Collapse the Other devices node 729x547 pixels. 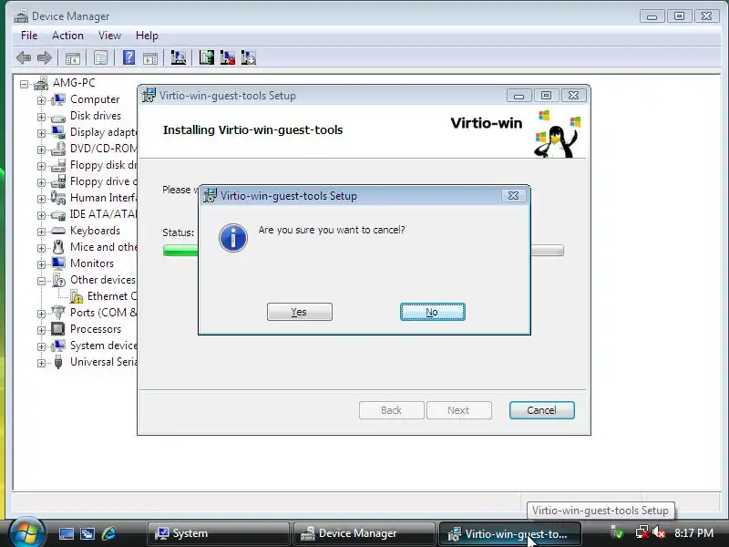pyautogui.click(x=41, y=281)
